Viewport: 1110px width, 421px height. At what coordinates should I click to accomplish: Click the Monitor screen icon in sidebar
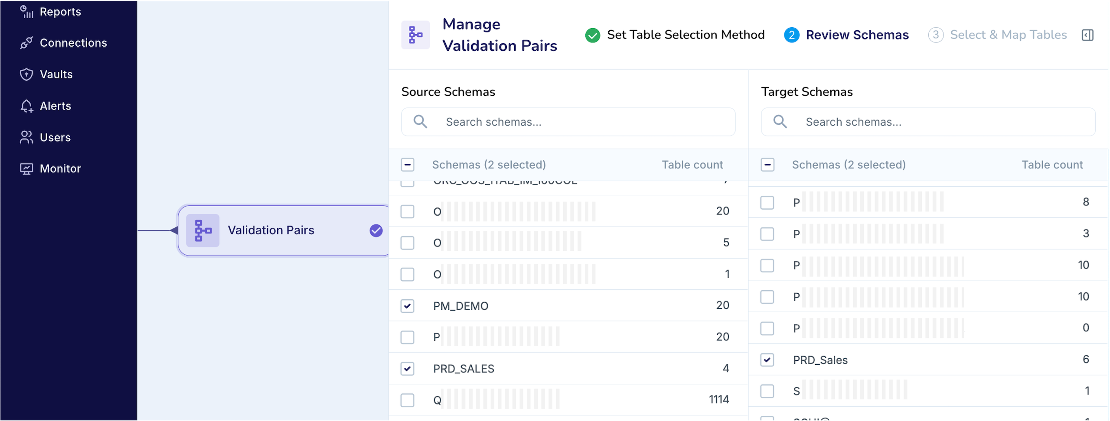[26, 168]
